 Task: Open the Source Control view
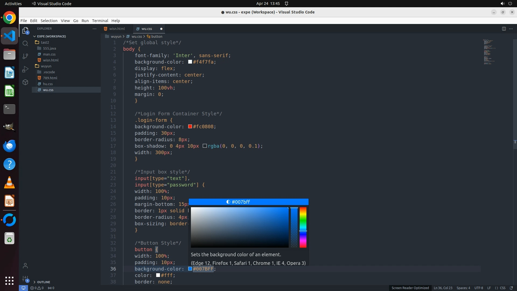pos(25,56)
